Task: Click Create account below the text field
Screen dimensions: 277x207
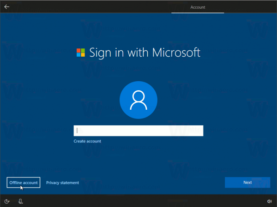Action: click(x=87, y=141)
